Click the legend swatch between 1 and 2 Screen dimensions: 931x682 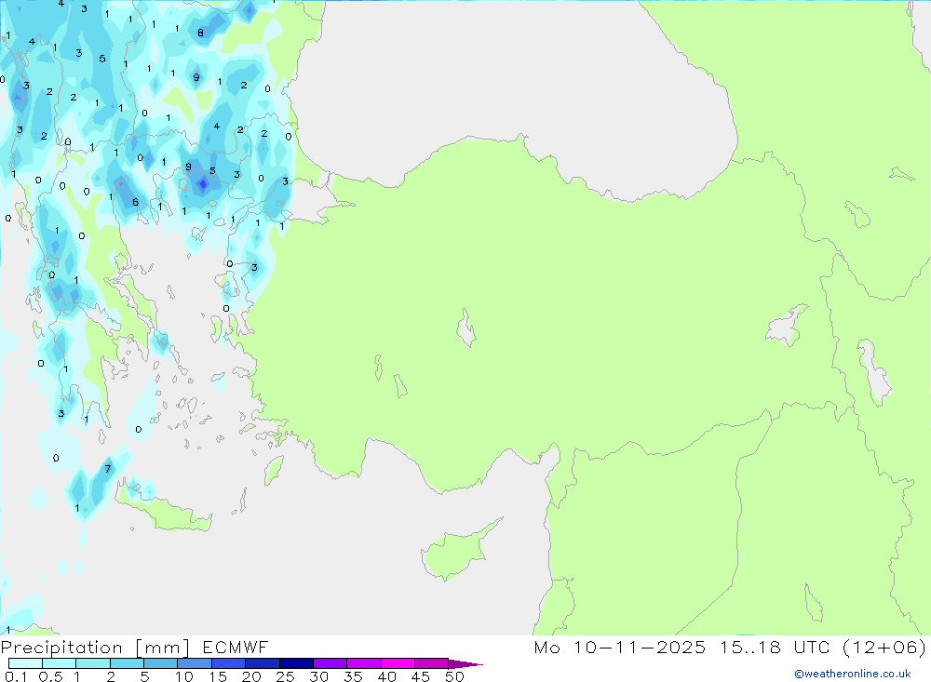point(93,663)
